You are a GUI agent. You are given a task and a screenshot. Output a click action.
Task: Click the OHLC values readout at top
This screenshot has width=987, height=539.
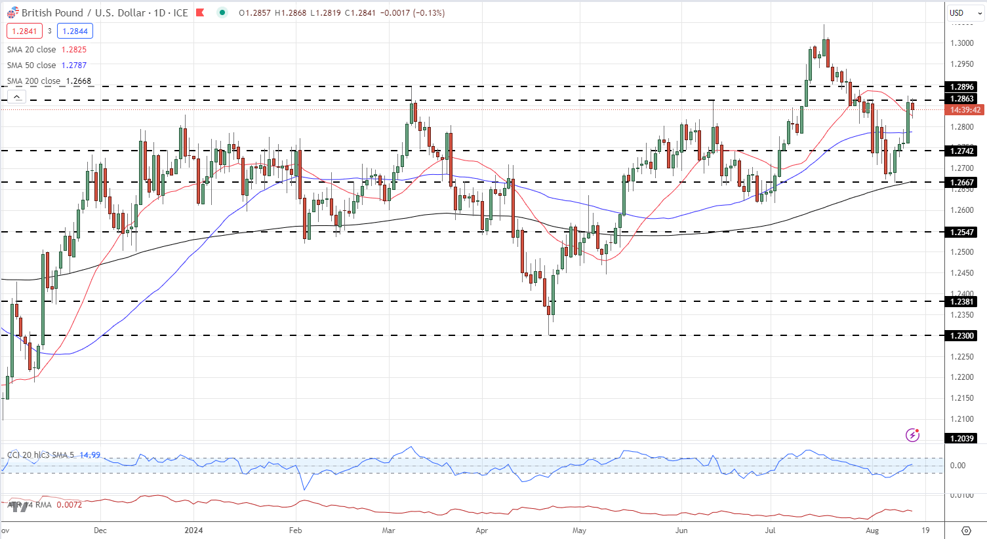pyautogui.click(x=342, y=12)
